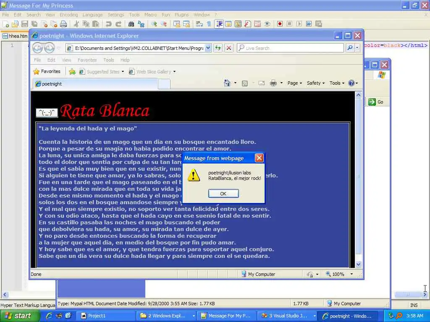Toggle Synchronize Vertical Scrolling icon
The height and width of the screenshot is (322, 430).
177,24
